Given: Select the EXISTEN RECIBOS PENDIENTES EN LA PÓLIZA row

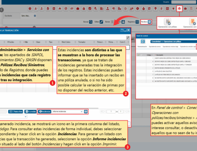Looking at the screenshot, I should pos(167,68).
